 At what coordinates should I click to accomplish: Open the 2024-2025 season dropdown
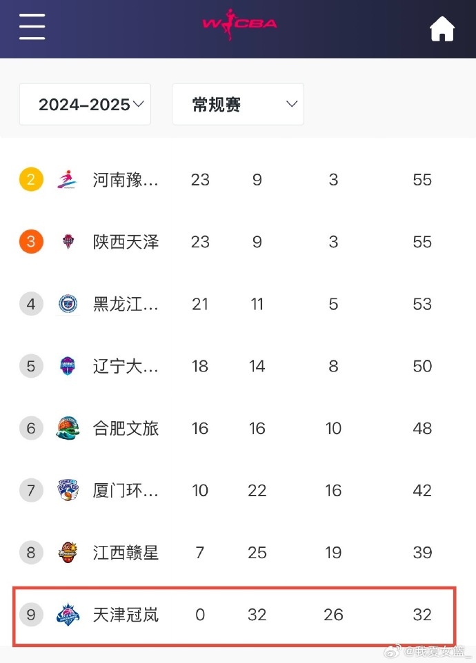pos(85,104)
